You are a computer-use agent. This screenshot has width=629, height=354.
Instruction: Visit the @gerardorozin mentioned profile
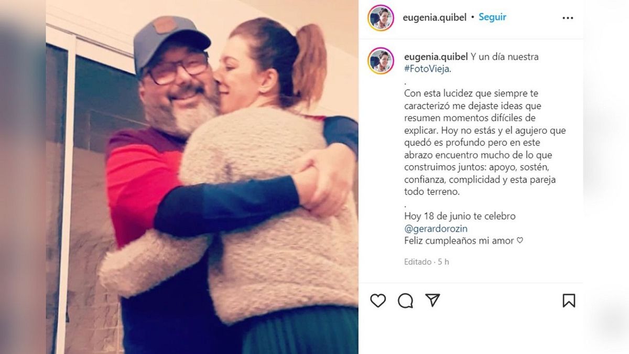(x=436, y=229)
